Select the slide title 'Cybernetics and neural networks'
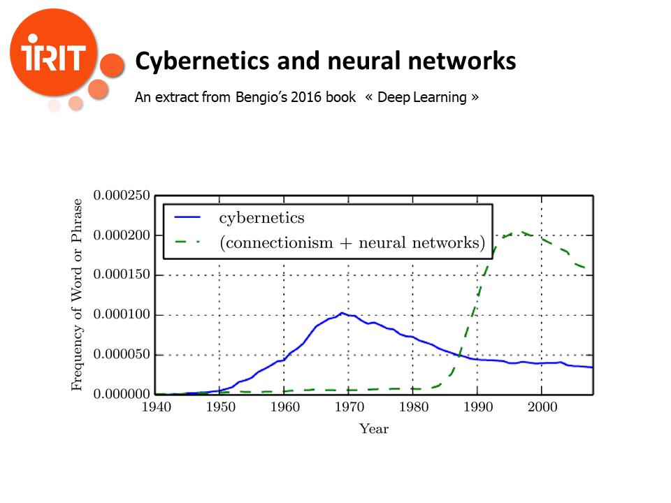 [x=325, y=61]
